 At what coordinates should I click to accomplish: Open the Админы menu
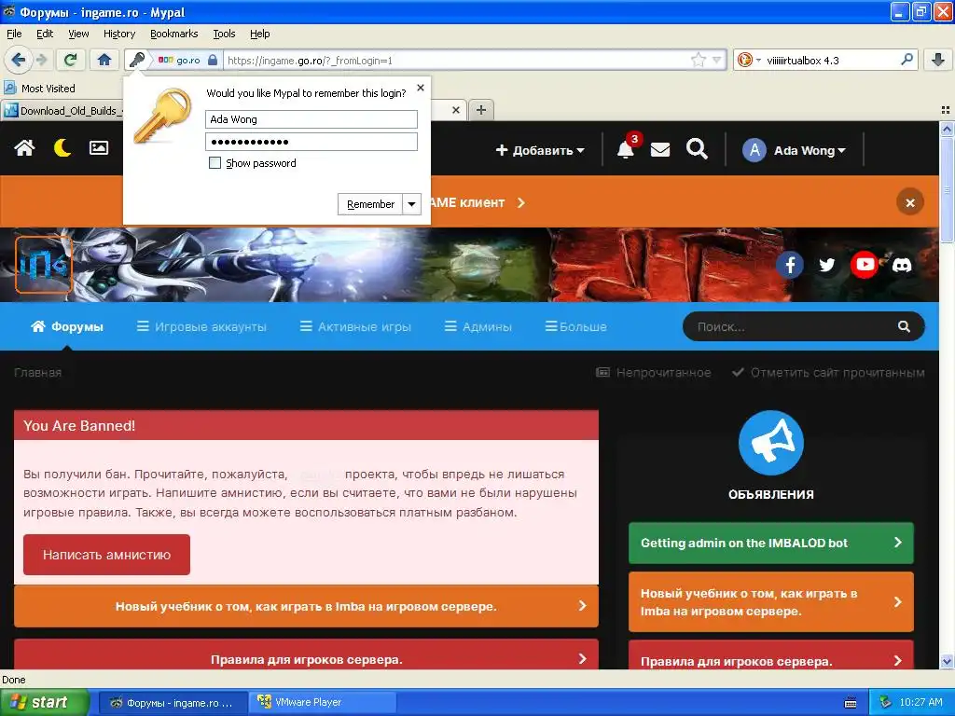point(478,327)
